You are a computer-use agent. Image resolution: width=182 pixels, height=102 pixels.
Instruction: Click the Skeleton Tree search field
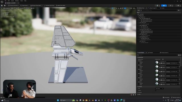[159, 10]
